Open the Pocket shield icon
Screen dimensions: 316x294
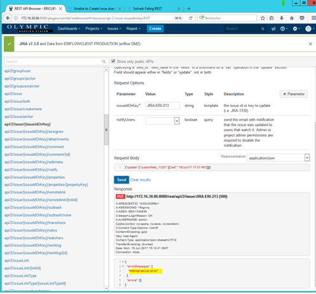pyautogui.click(x=302, y=18)
